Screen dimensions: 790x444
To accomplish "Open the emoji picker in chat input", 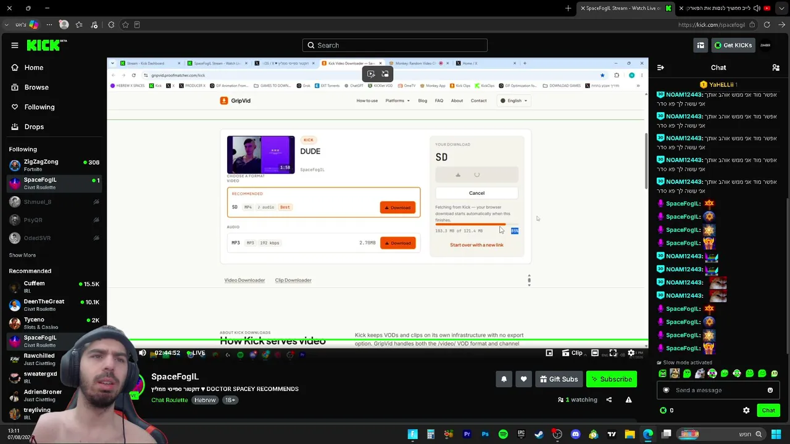I will [x=770, y=390].
